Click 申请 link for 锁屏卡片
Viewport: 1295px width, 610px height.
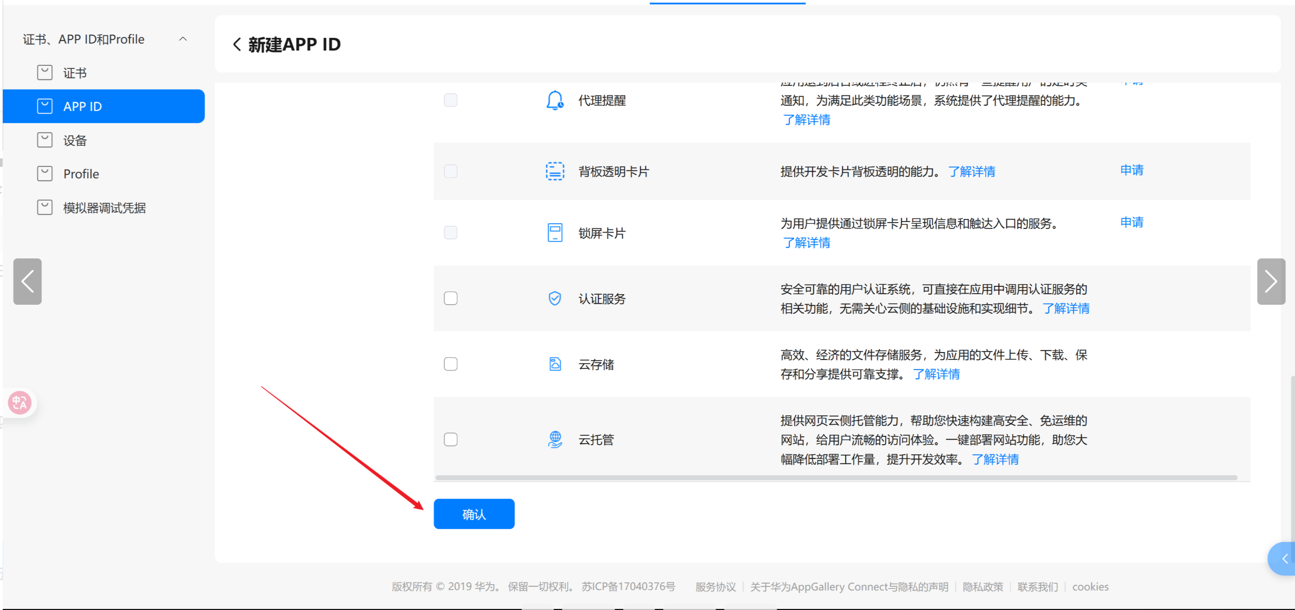pyautogui.click(x=1131, y=222)
